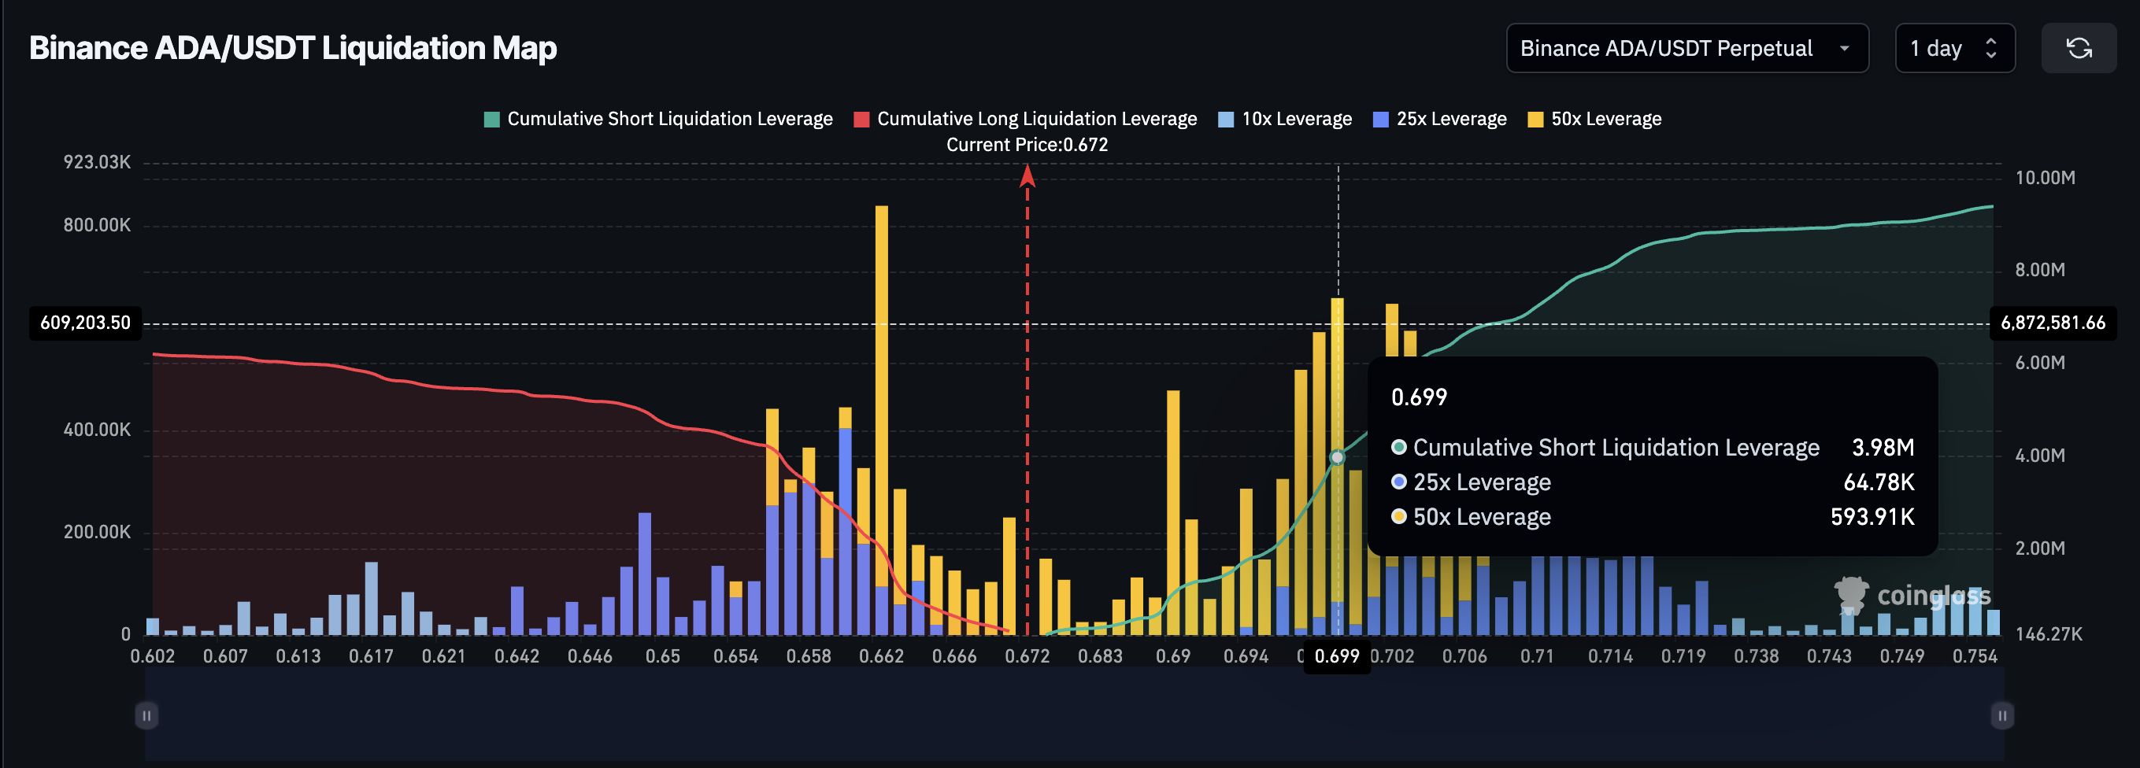Image resolution: width=2140 pixels, height=768 pixels.
Task: Click the Current Price:0.672 label
Action: coord(1027,145)
